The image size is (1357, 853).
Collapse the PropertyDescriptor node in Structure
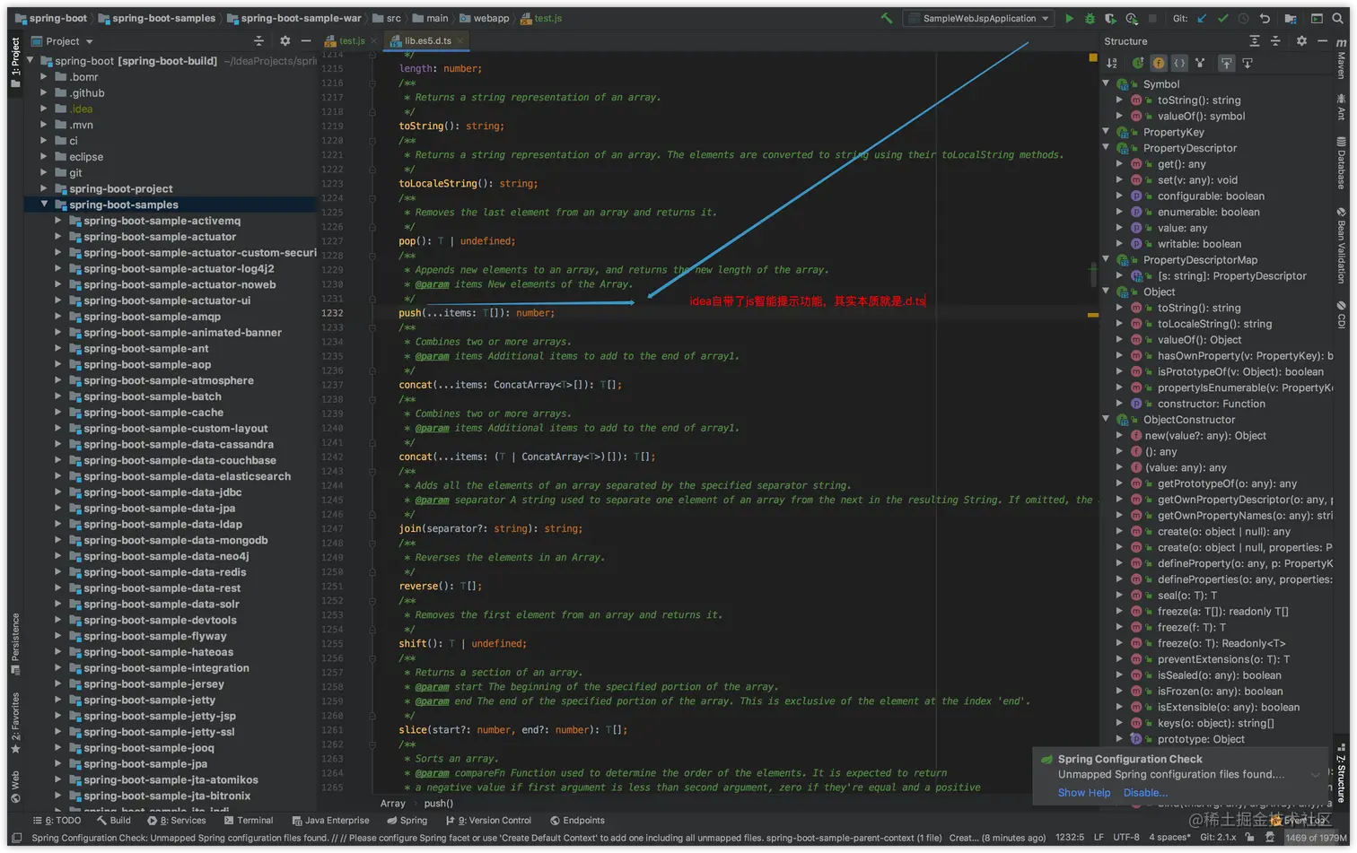1106,148
